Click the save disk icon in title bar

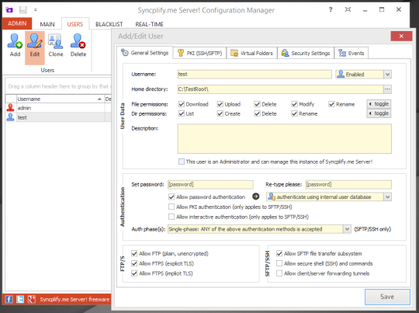tap(23, 10)
